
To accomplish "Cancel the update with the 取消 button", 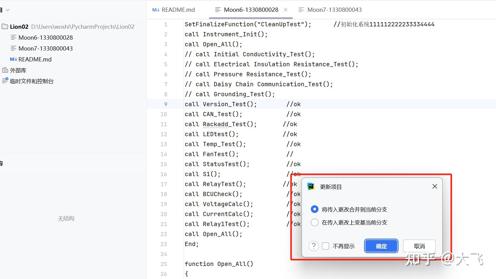I will pyautogui.click(x=419, y=246).
